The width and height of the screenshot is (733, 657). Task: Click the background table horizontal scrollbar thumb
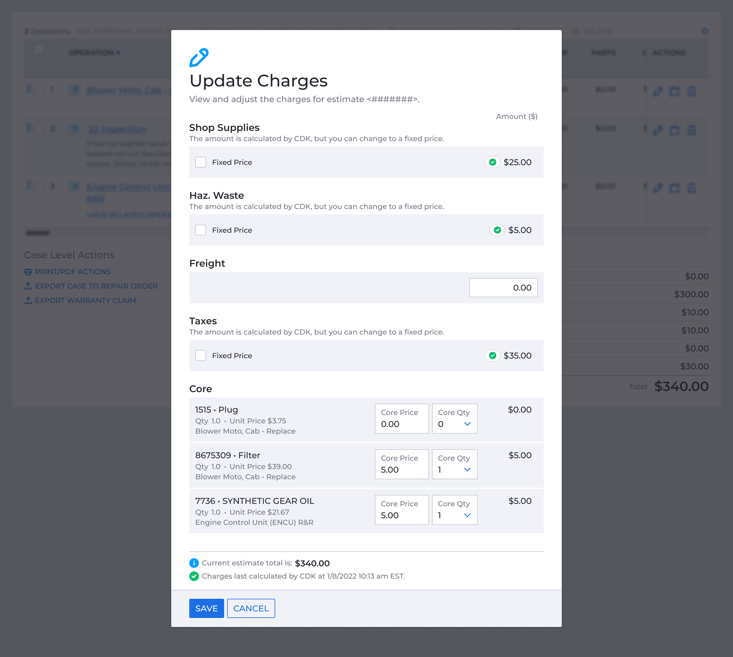tap(38, 233)
